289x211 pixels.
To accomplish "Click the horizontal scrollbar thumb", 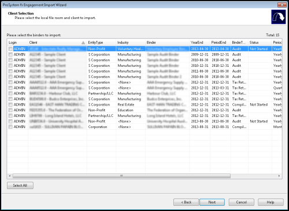I will click(x=121, y=176).
